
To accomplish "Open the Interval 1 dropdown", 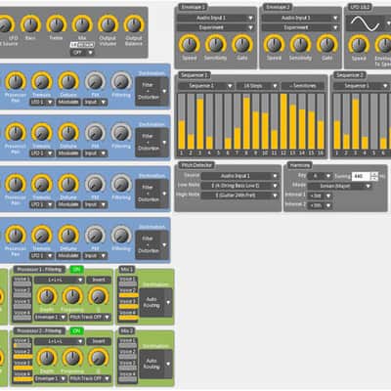I will coord(320,195).
